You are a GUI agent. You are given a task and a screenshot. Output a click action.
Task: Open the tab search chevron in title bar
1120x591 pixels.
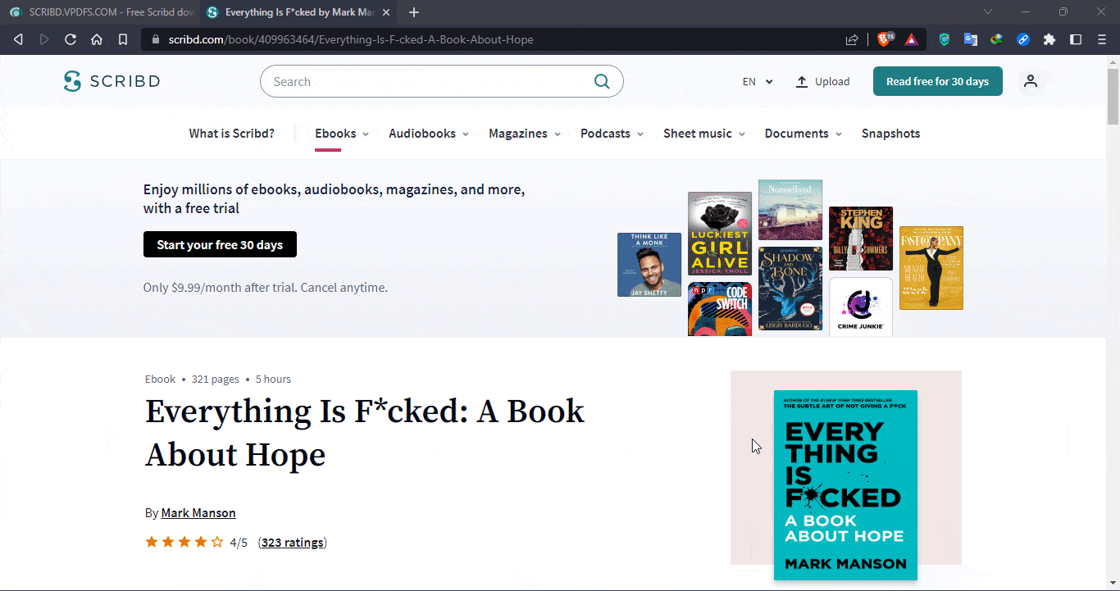(988, 11)
